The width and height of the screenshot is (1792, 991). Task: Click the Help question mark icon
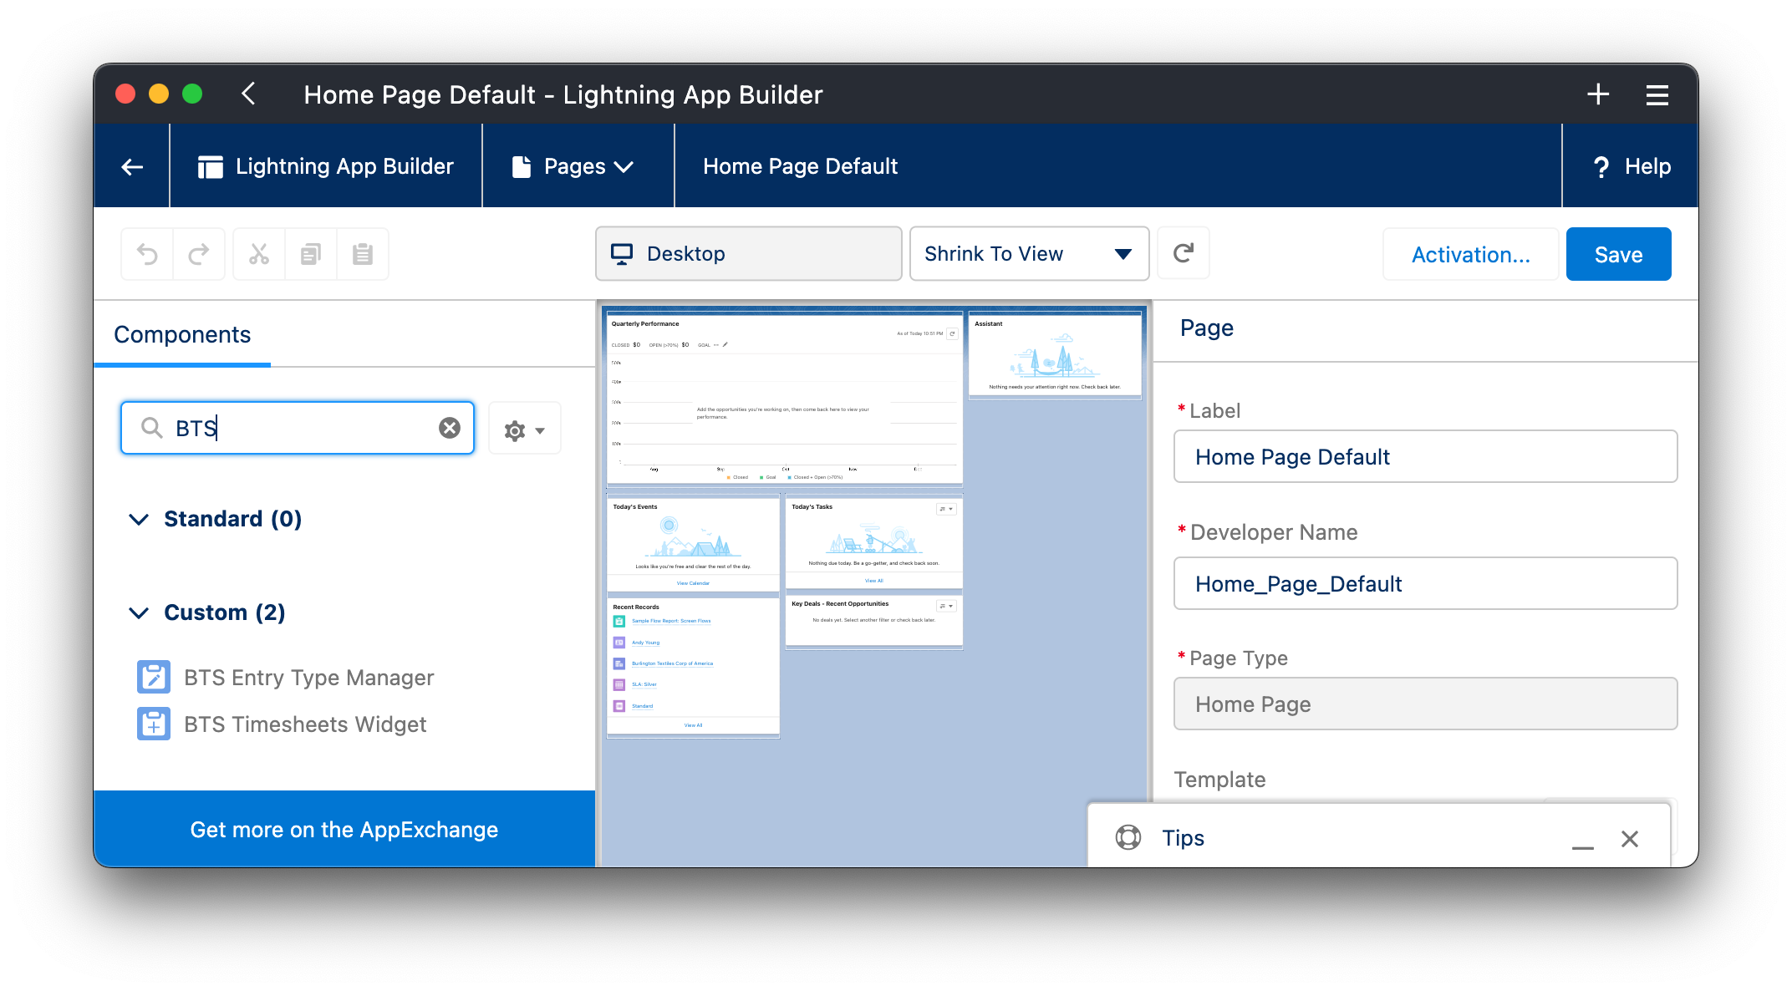tap(1601, 167)
